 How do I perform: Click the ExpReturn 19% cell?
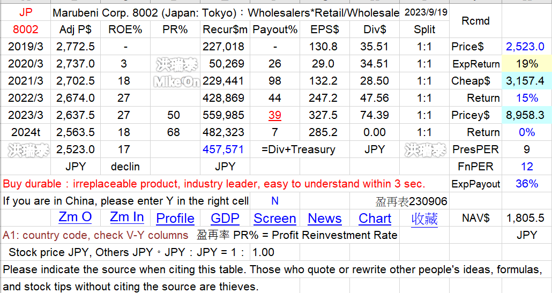tap(527, 64)
